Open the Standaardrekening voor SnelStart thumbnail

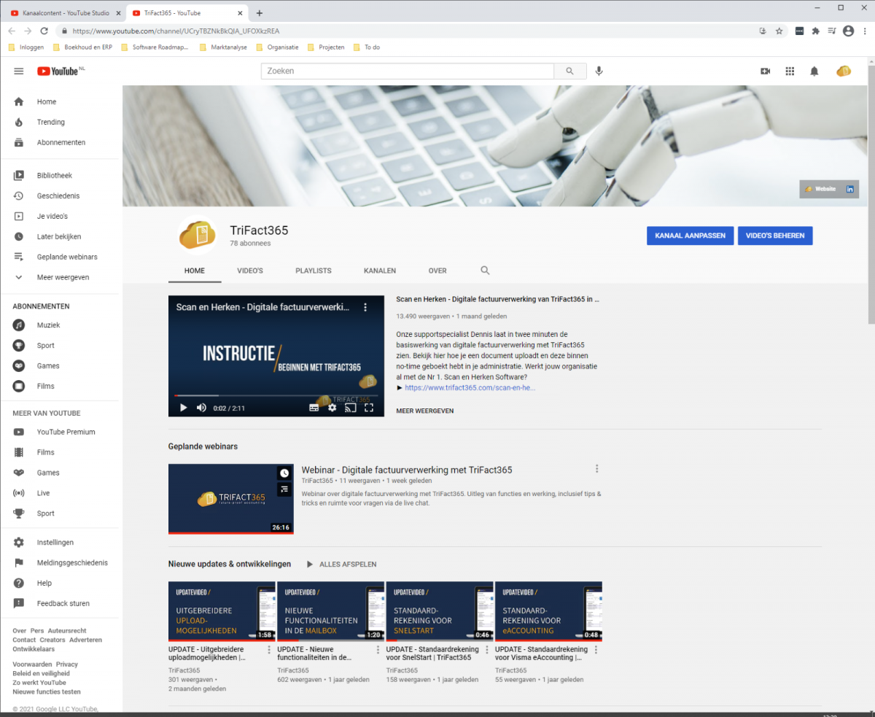point(440,611)
